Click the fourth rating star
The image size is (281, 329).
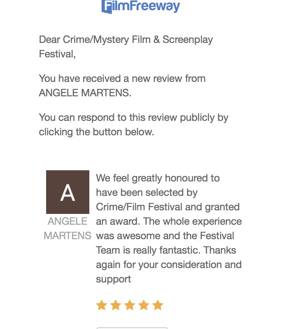[144, 306]
